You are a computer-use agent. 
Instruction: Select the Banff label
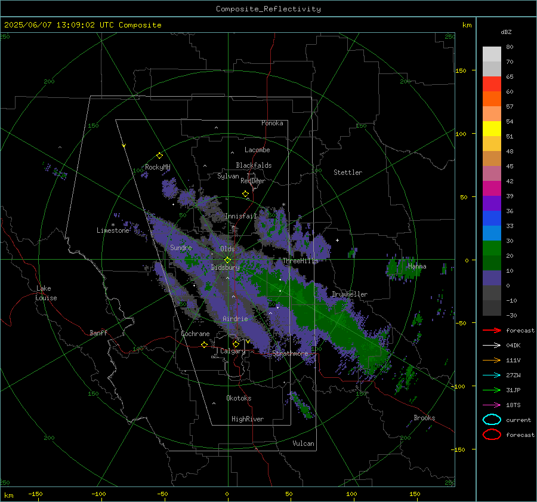(98, 332)
